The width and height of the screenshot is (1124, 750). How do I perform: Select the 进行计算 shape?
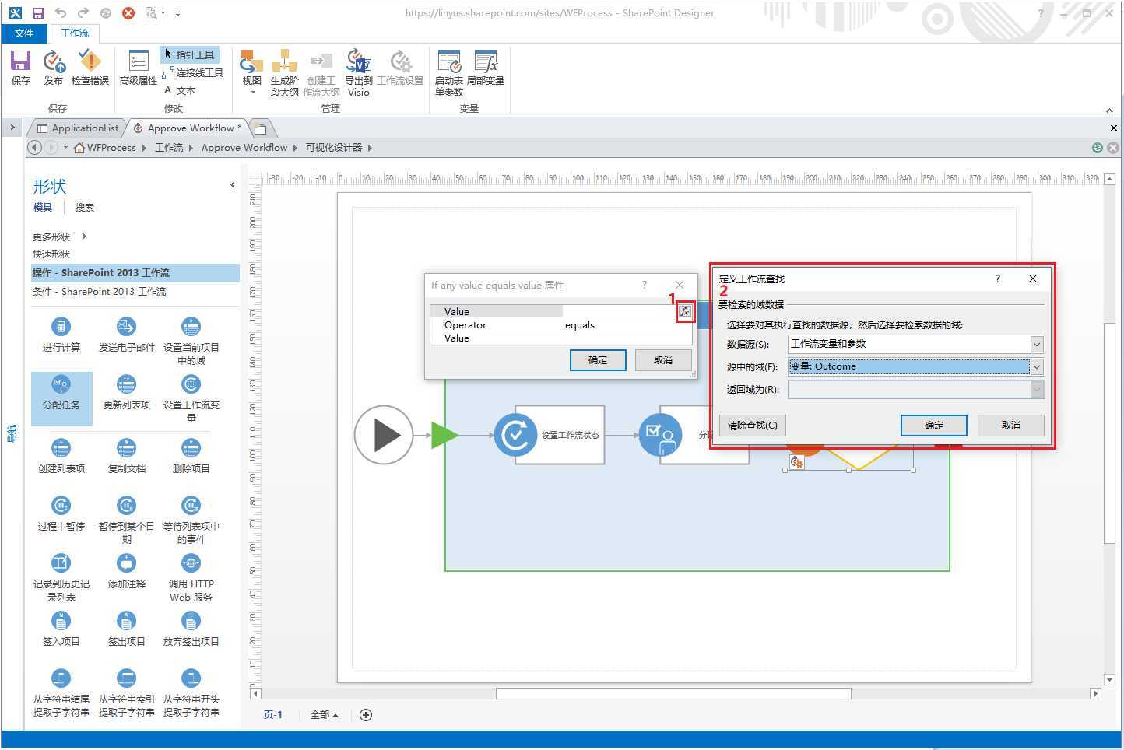point(61,335)
